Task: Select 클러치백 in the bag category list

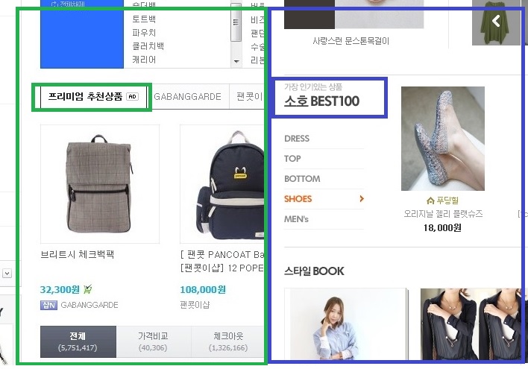Action: click(148, 46)
